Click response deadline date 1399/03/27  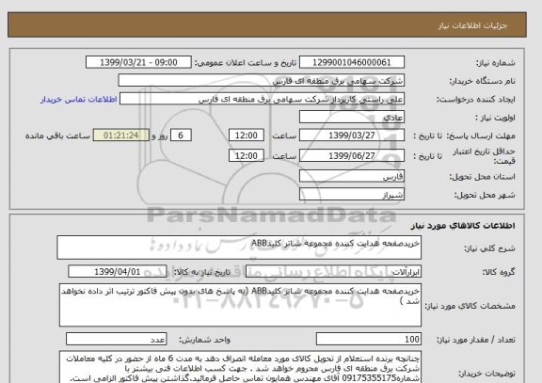tap(352, 136)
